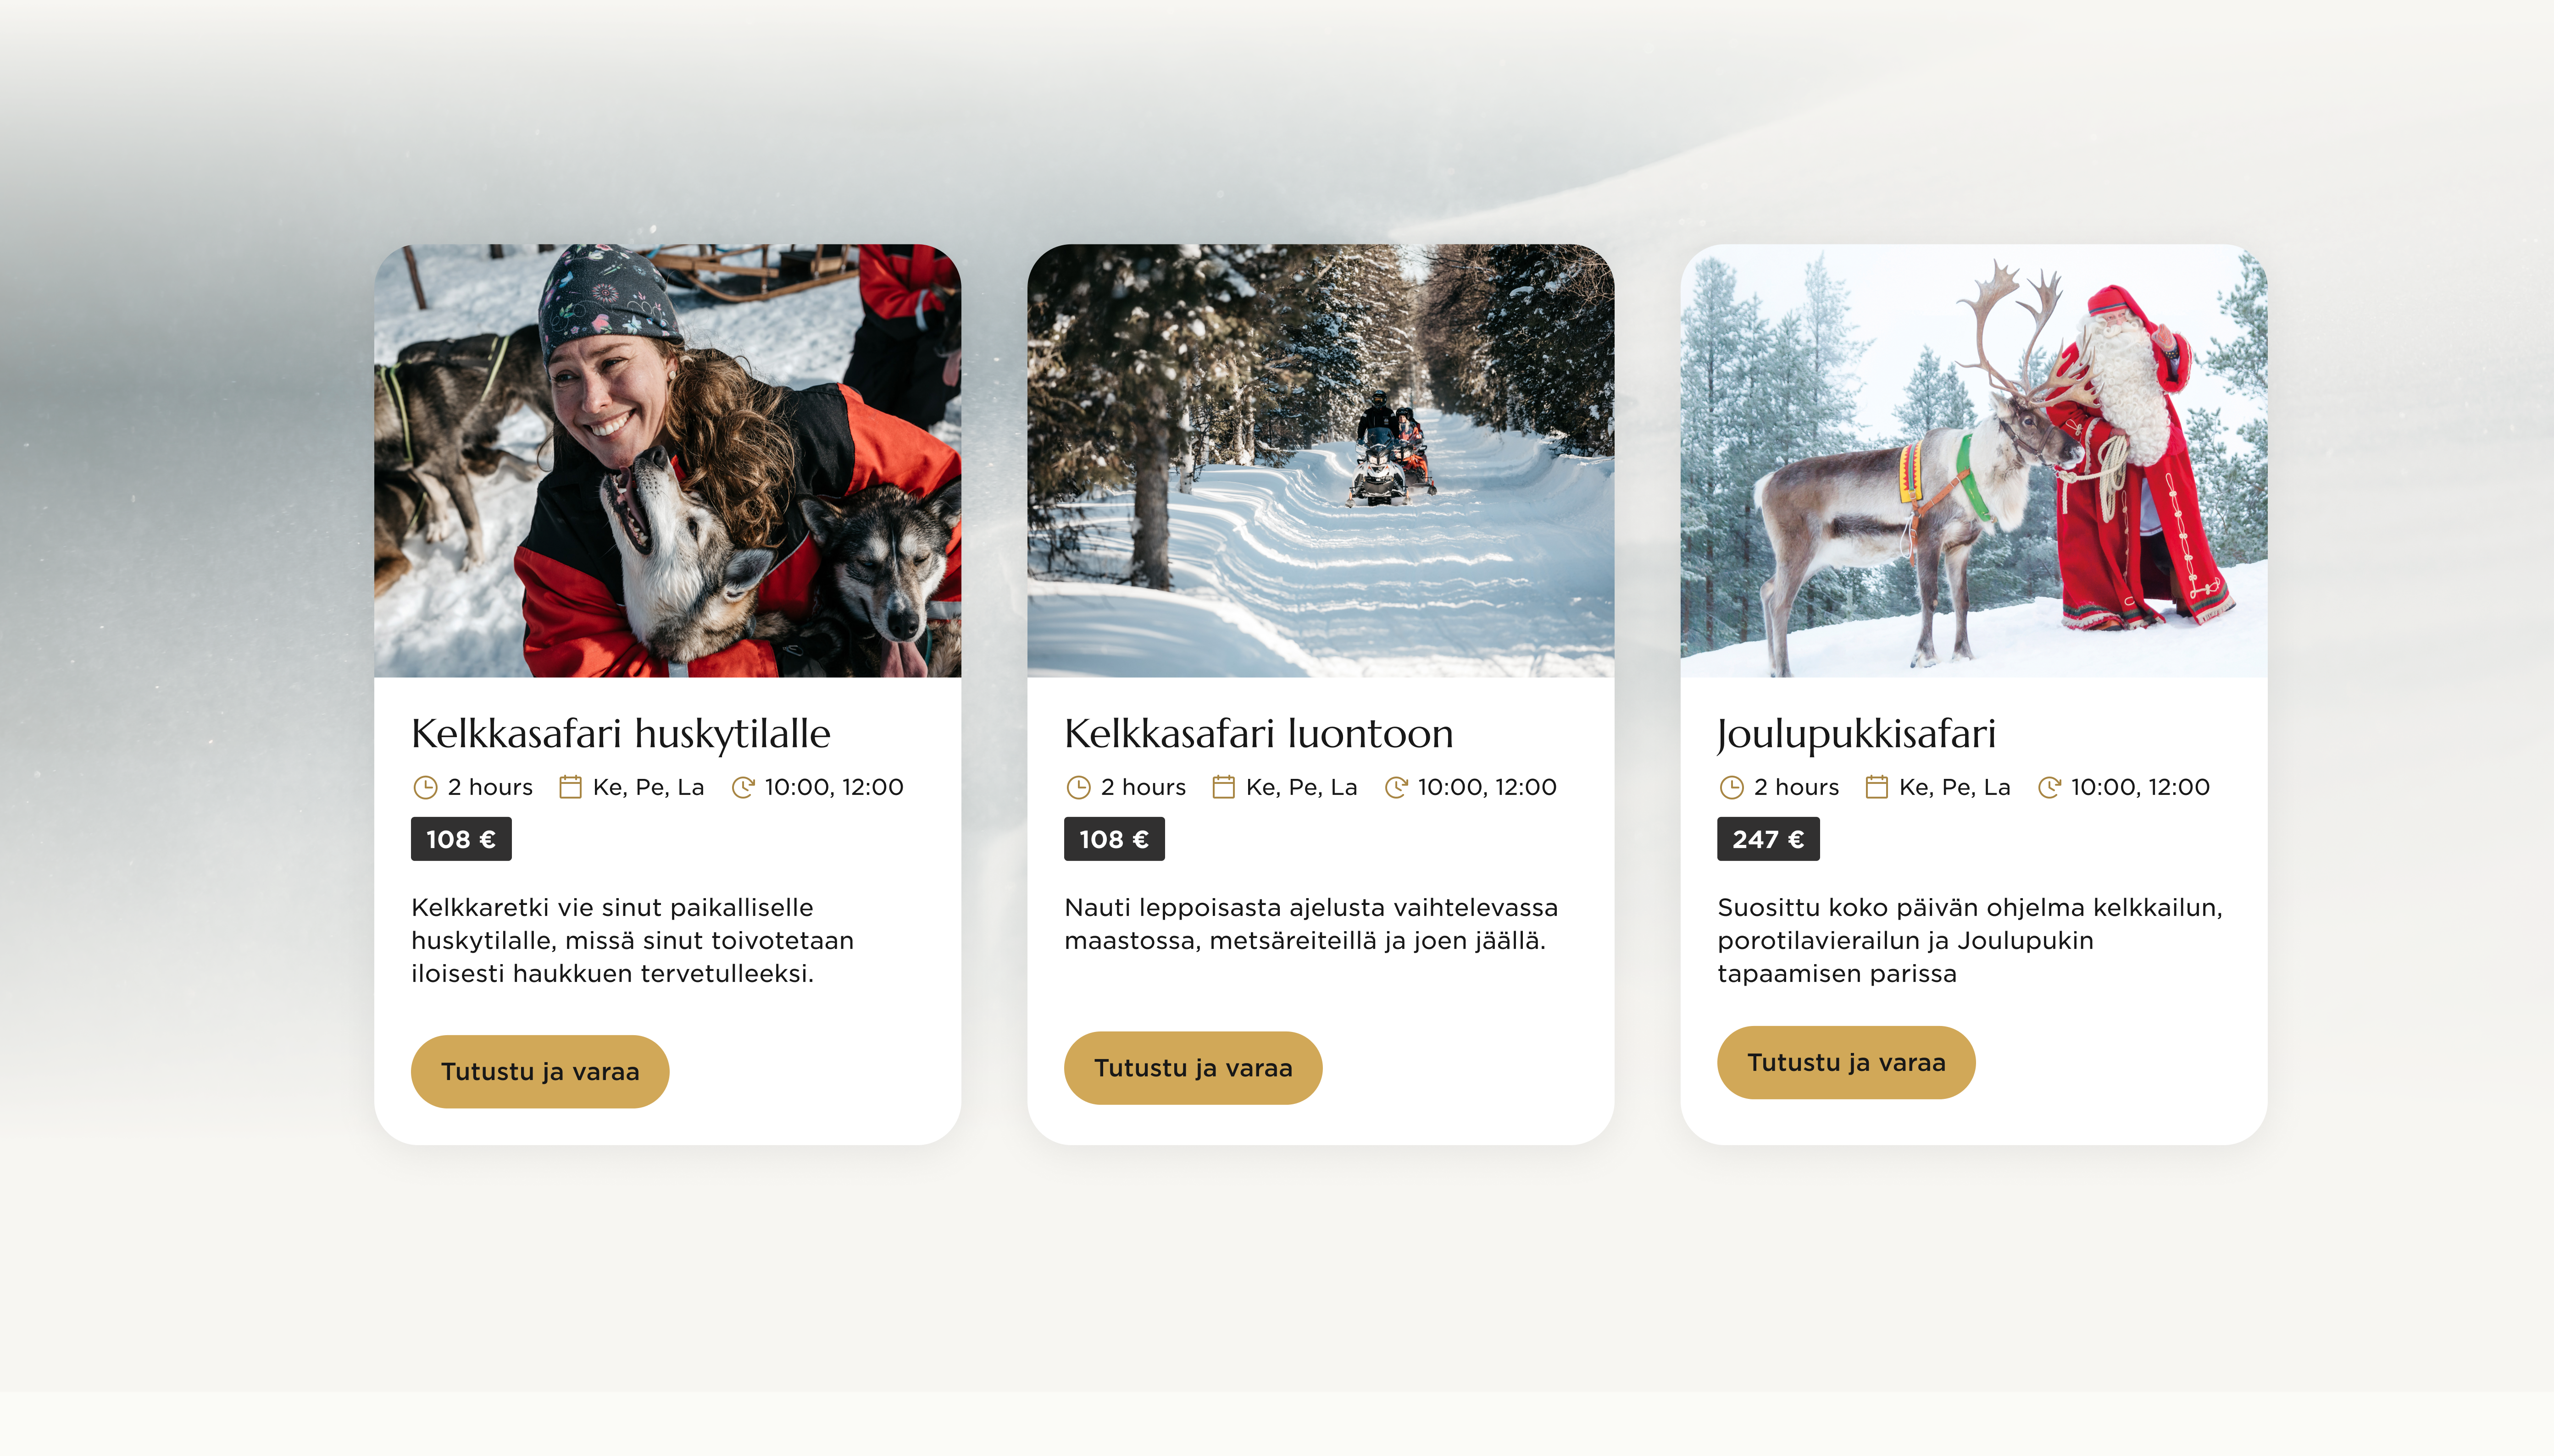Click the calendar icon on Kelkkasafari luontoon card
This screenshot has height=1456, width=2554.
pos(1223,787)
